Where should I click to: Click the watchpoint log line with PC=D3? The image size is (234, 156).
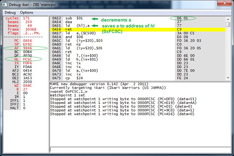(x=121, y=107)
